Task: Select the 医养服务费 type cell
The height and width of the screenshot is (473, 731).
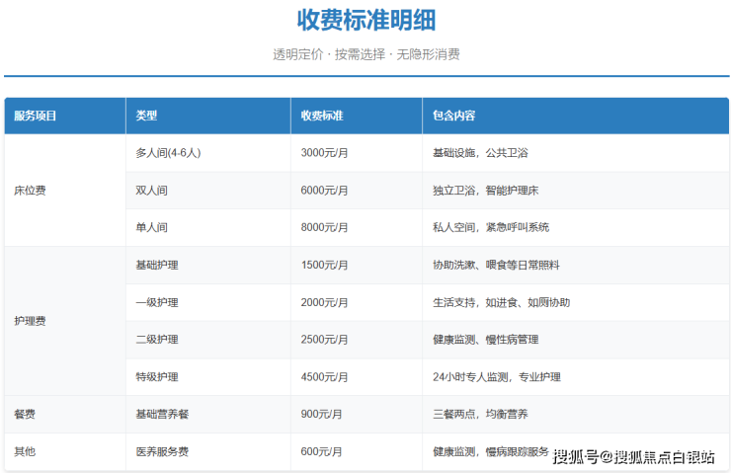Action: 162,451
